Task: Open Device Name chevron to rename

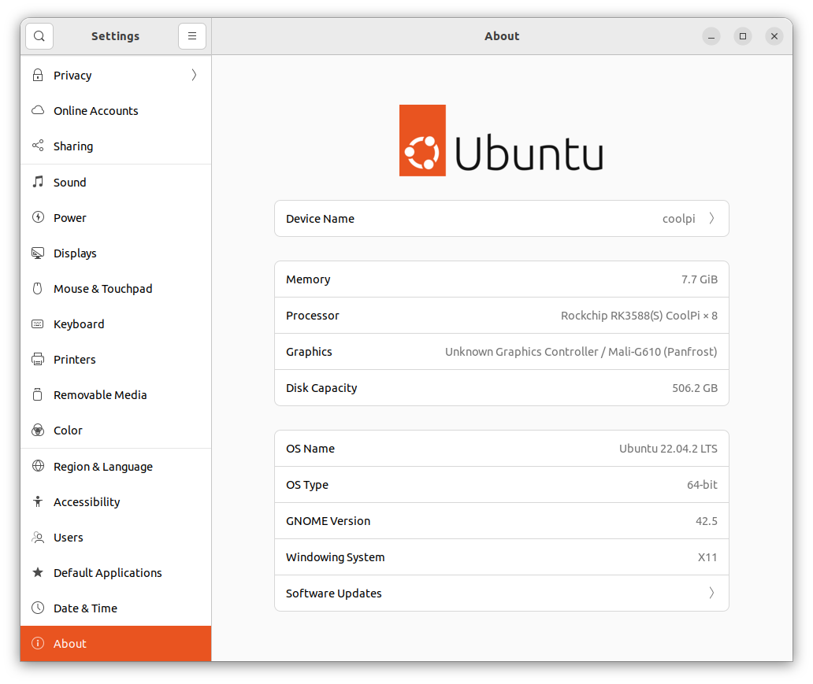Action: point(712,218)
